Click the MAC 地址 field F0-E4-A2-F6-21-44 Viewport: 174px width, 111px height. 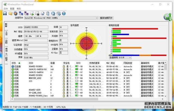pyautogui.click(x=36, y=31)
